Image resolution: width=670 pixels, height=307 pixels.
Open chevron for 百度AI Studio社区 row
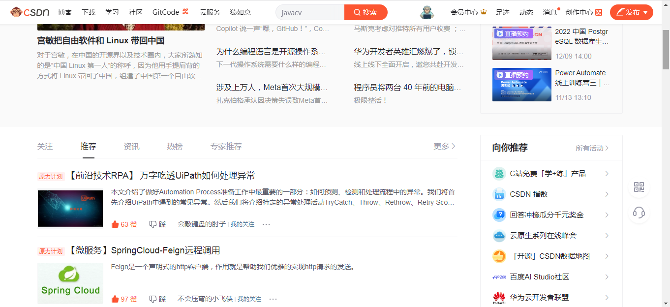click(x=607, y=277)
